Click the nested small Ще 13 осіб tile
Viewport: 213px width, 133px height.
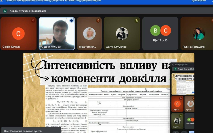point(189,121)
